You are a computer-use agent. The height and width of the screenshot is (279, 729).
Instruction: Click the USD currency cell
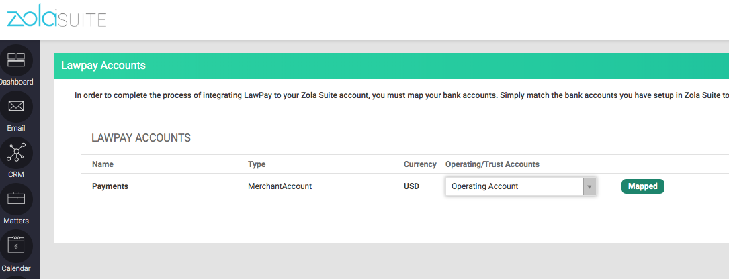point(411,186)
